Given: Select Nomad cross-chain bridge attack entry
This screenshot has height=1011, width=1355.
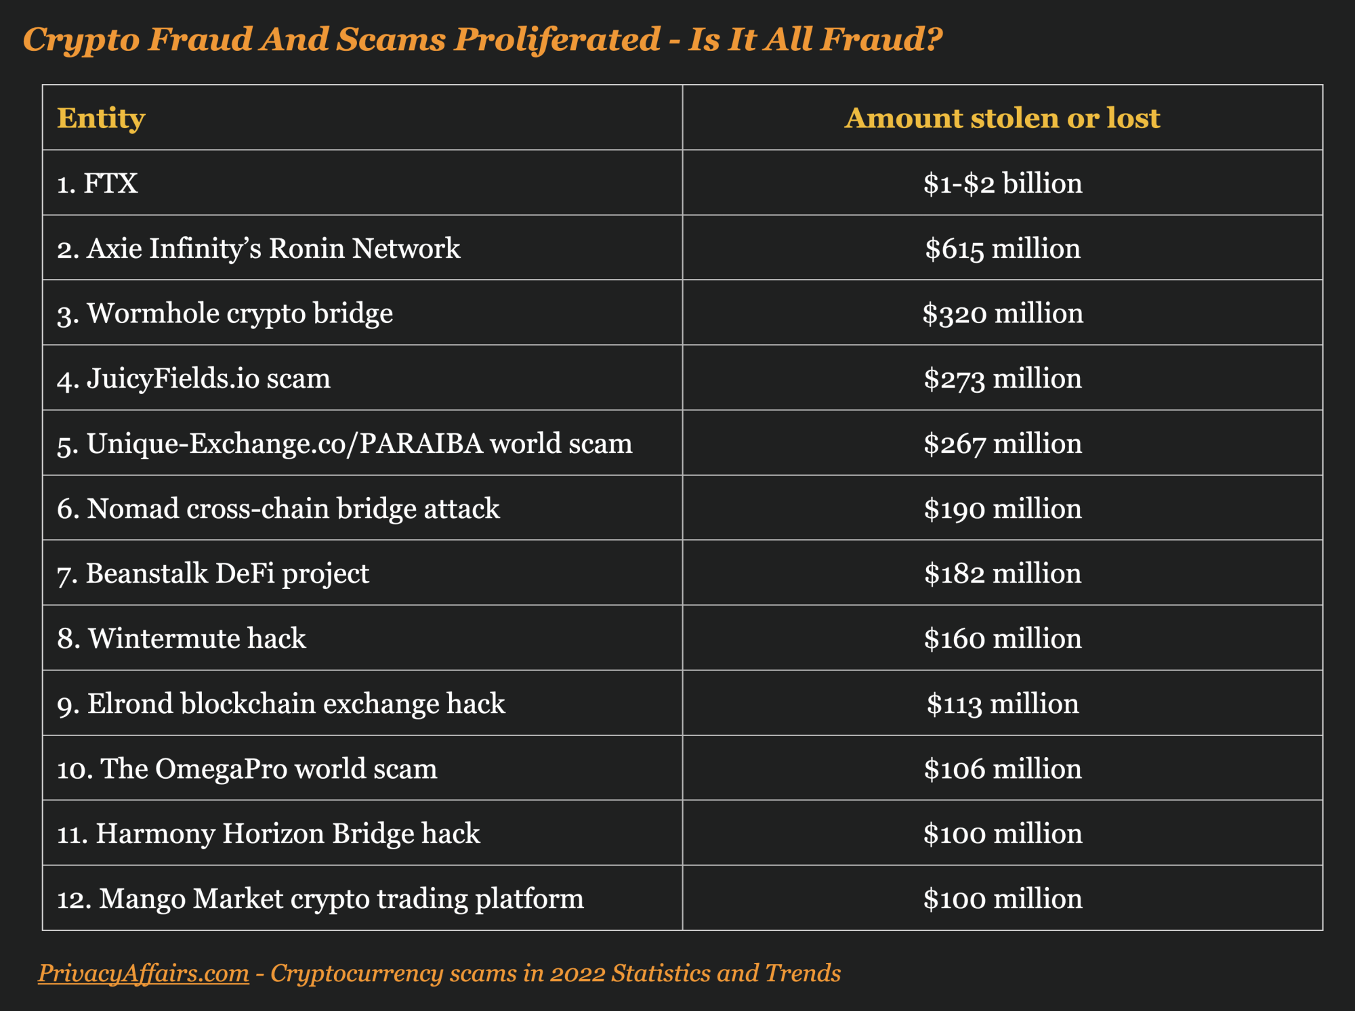Looking at the screenshot, I should click(278, 509).
